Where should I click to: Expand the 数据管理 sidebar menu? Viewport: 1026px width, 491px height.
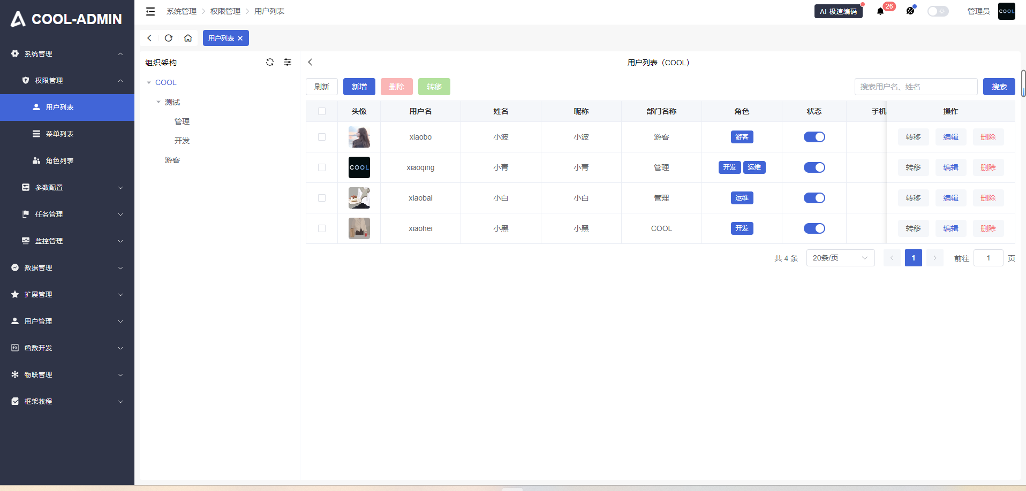point(67,268)
